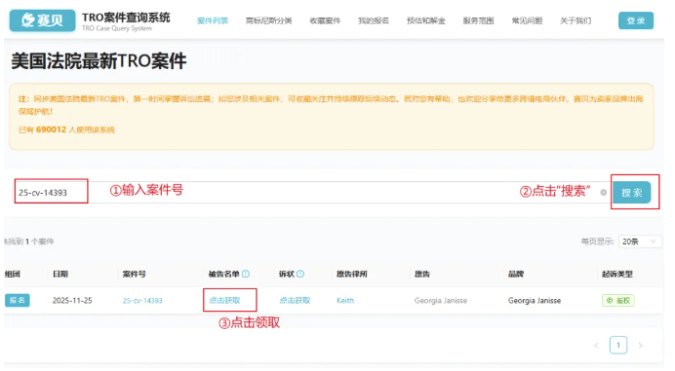Clear the search field with the x icon
This screenshot has height=371, width=675.
(x=604, y=193)
